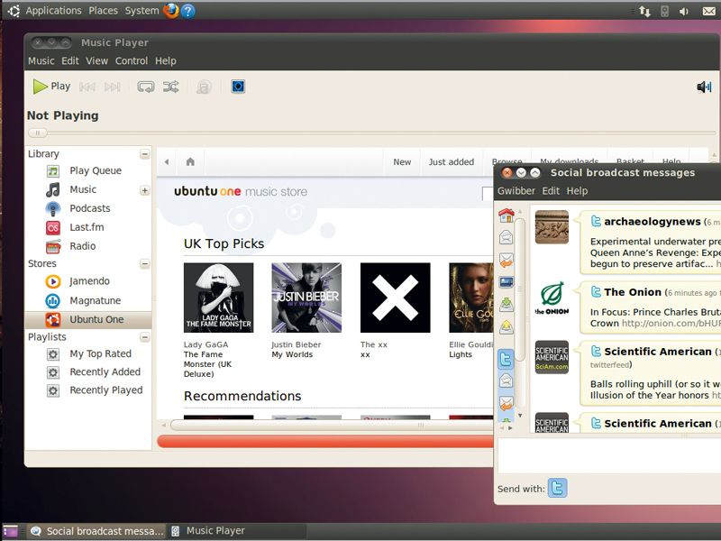
Task: Open the visualization icon in toolbar
Action: pyautogui.click(x=238, y=87)
